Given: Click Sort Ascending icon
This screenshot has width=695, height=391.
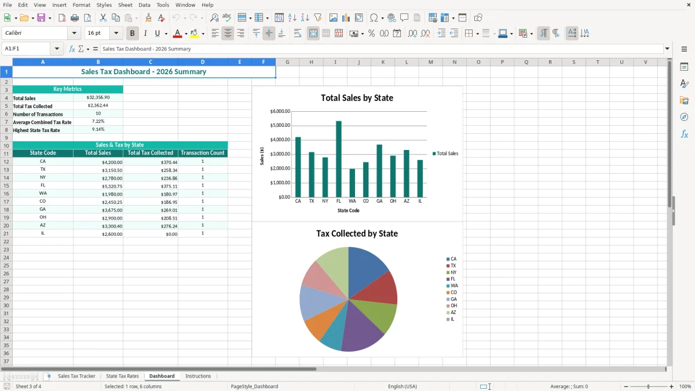Looking at the screenshot, I should [292, 18].
